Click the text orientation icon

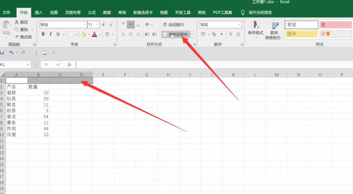point(147,25)
